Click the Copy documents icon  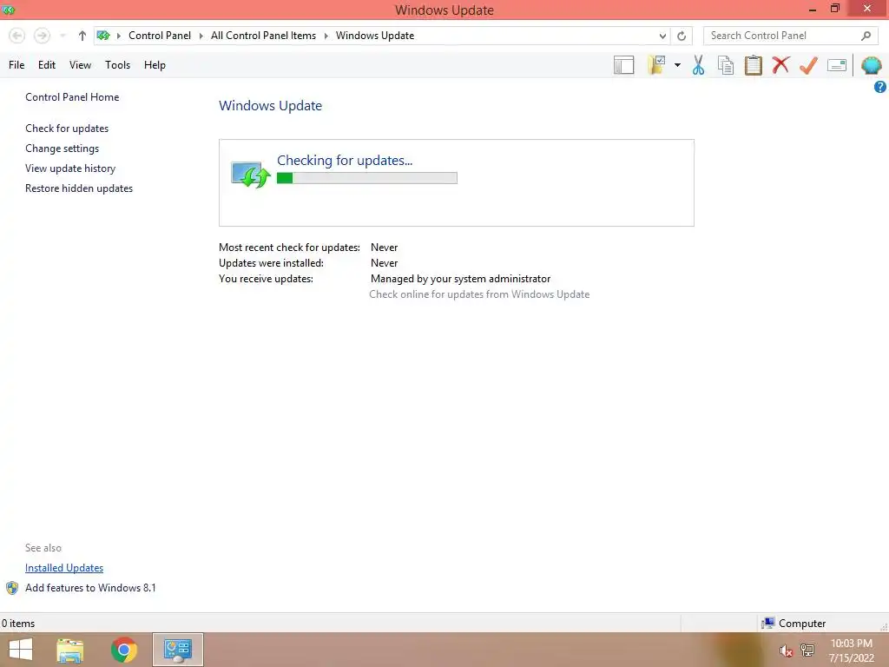pyautogui.click(x=726, y=65)
